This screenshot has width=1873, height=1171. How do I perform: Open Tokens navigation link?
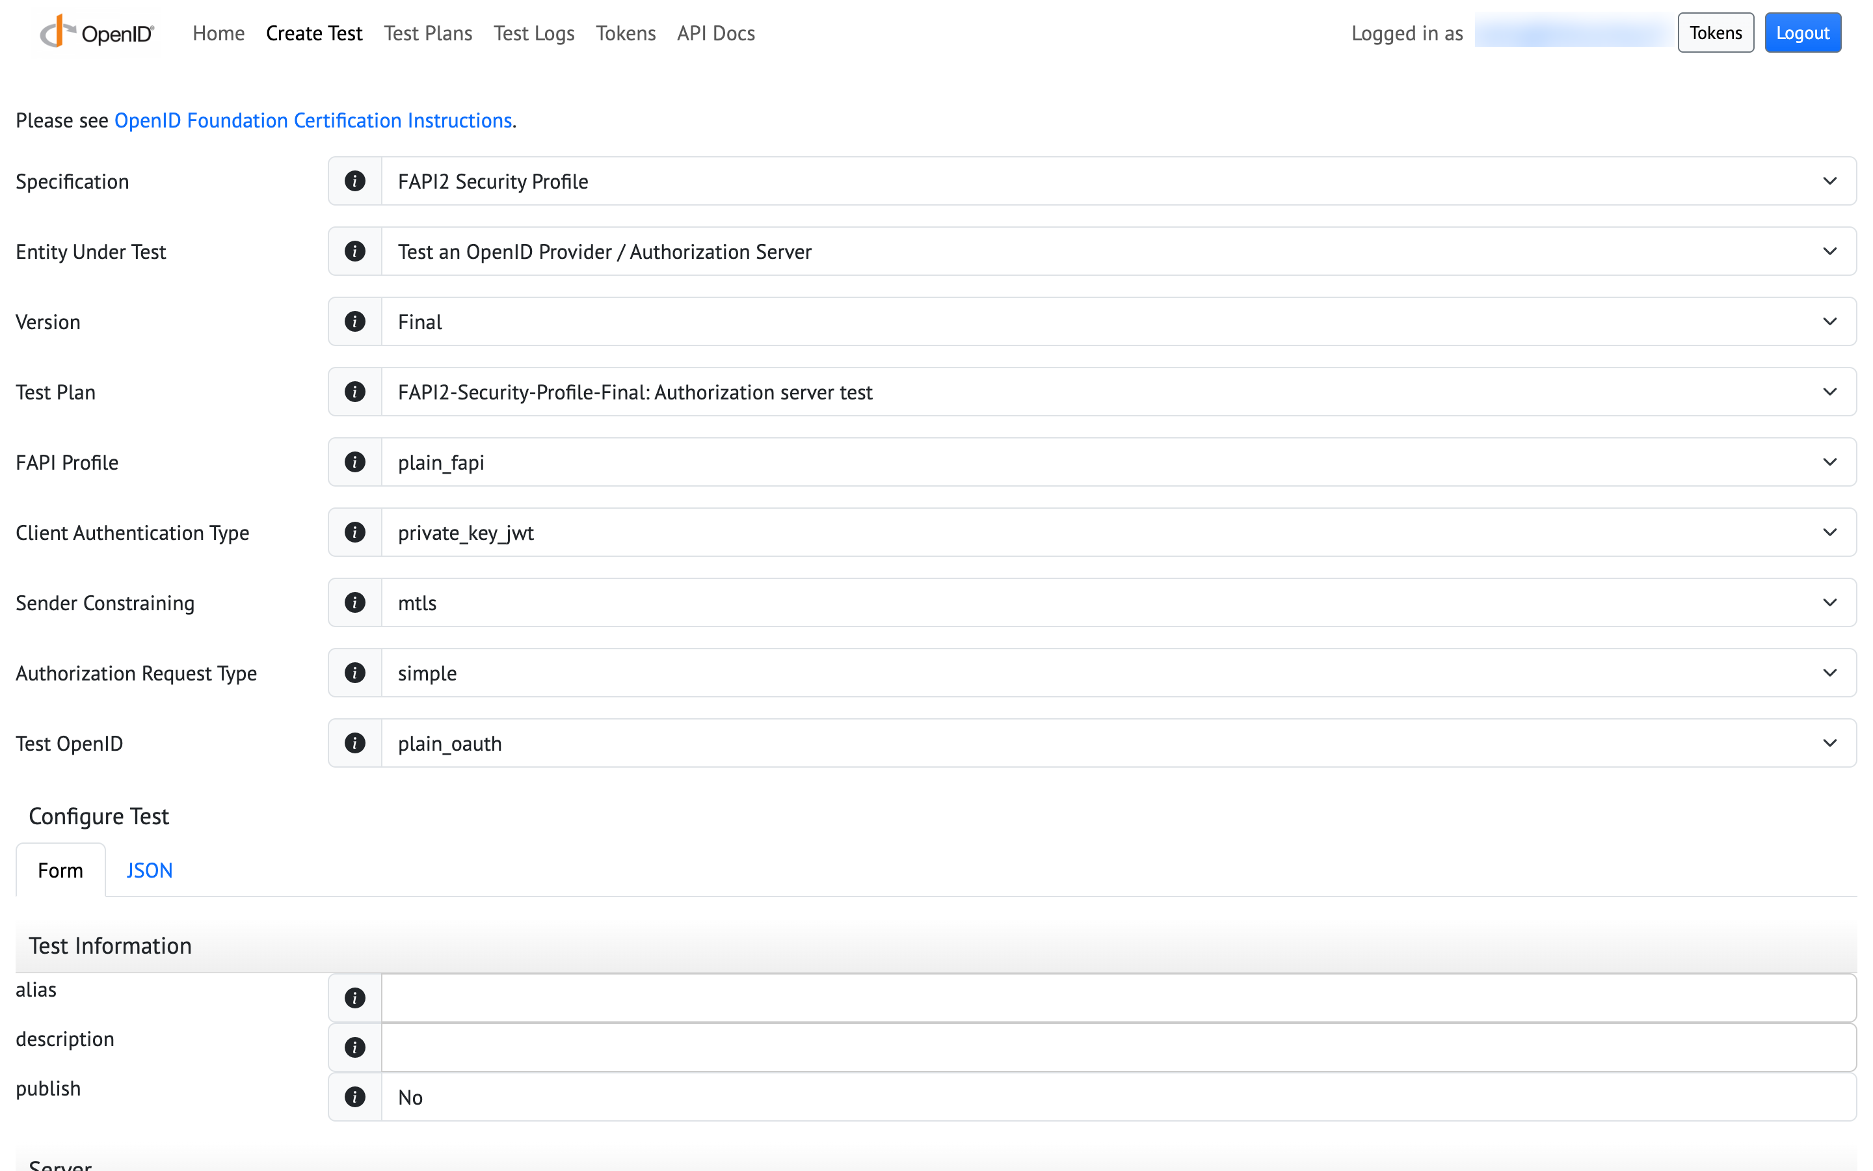pyautogui.click(x=626, y=33)
